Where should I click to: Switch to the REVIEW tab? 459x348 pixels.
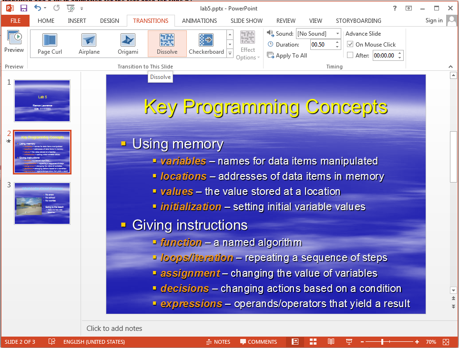pos(286,21)
